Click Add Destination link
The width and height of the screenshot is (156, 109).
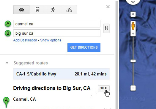(x=25, y=40)
